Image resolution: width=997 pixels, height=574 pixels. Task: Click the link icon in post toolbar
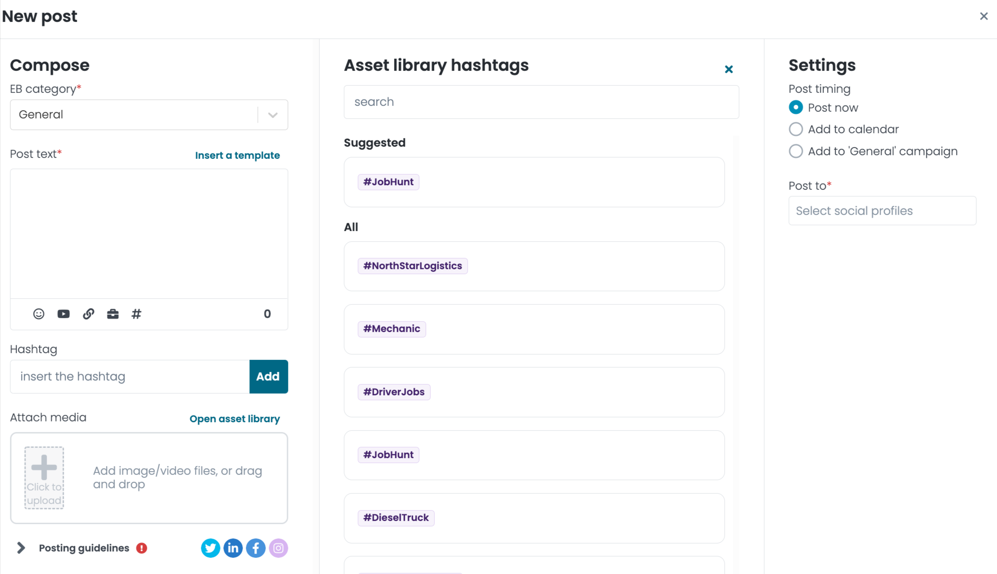[89, 314]
